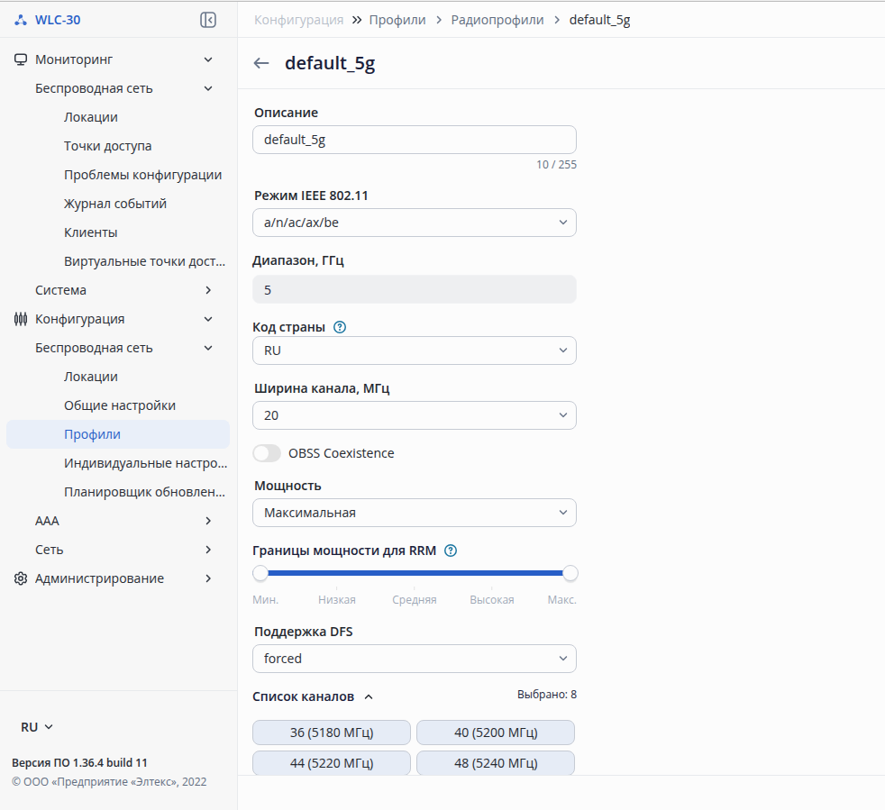
Task: Go back using the left arrow
Action: [x=261, y=63]
